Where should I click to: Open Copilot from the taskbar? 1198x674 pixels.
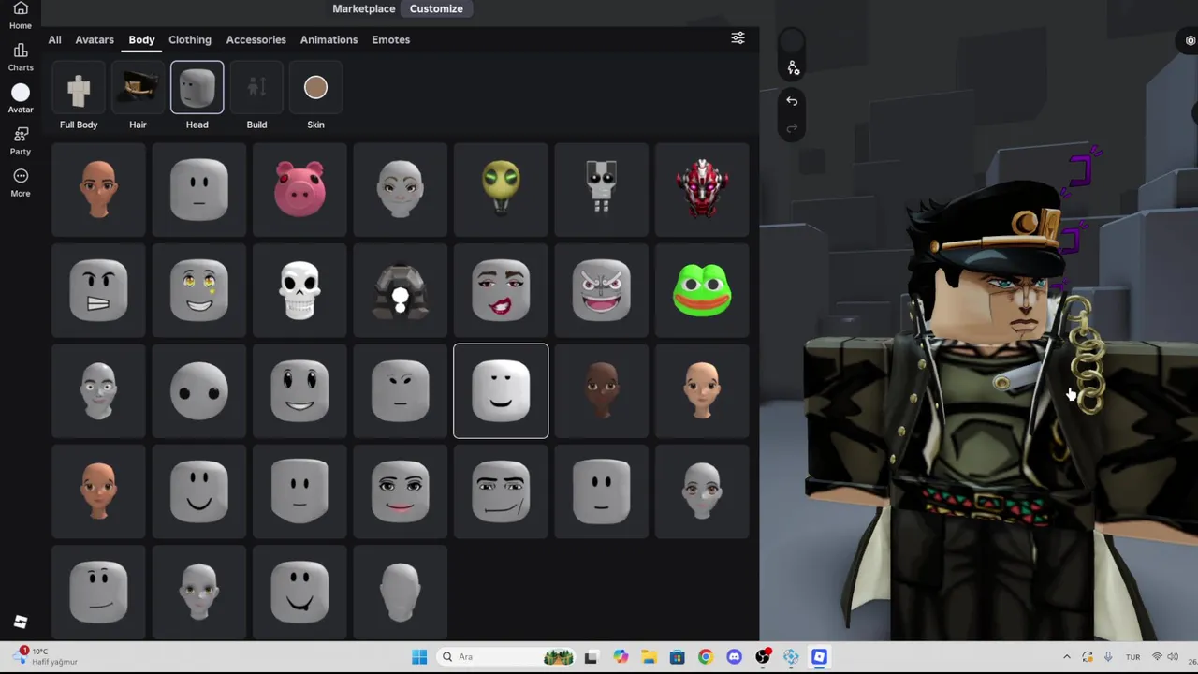621,657
